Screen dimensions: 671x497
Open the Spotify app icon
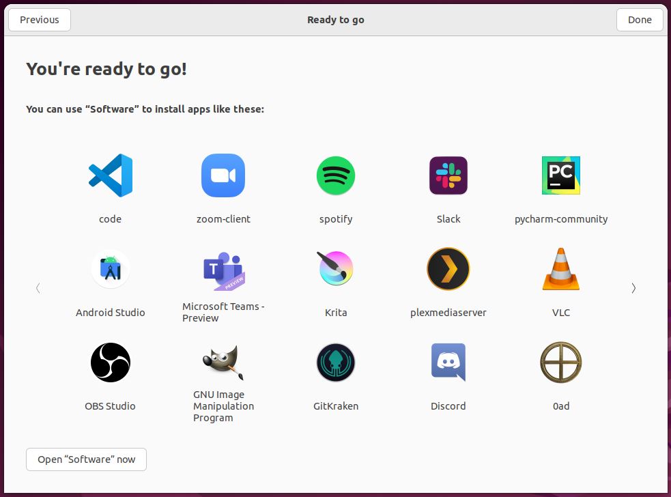click(x=336, y=175)
